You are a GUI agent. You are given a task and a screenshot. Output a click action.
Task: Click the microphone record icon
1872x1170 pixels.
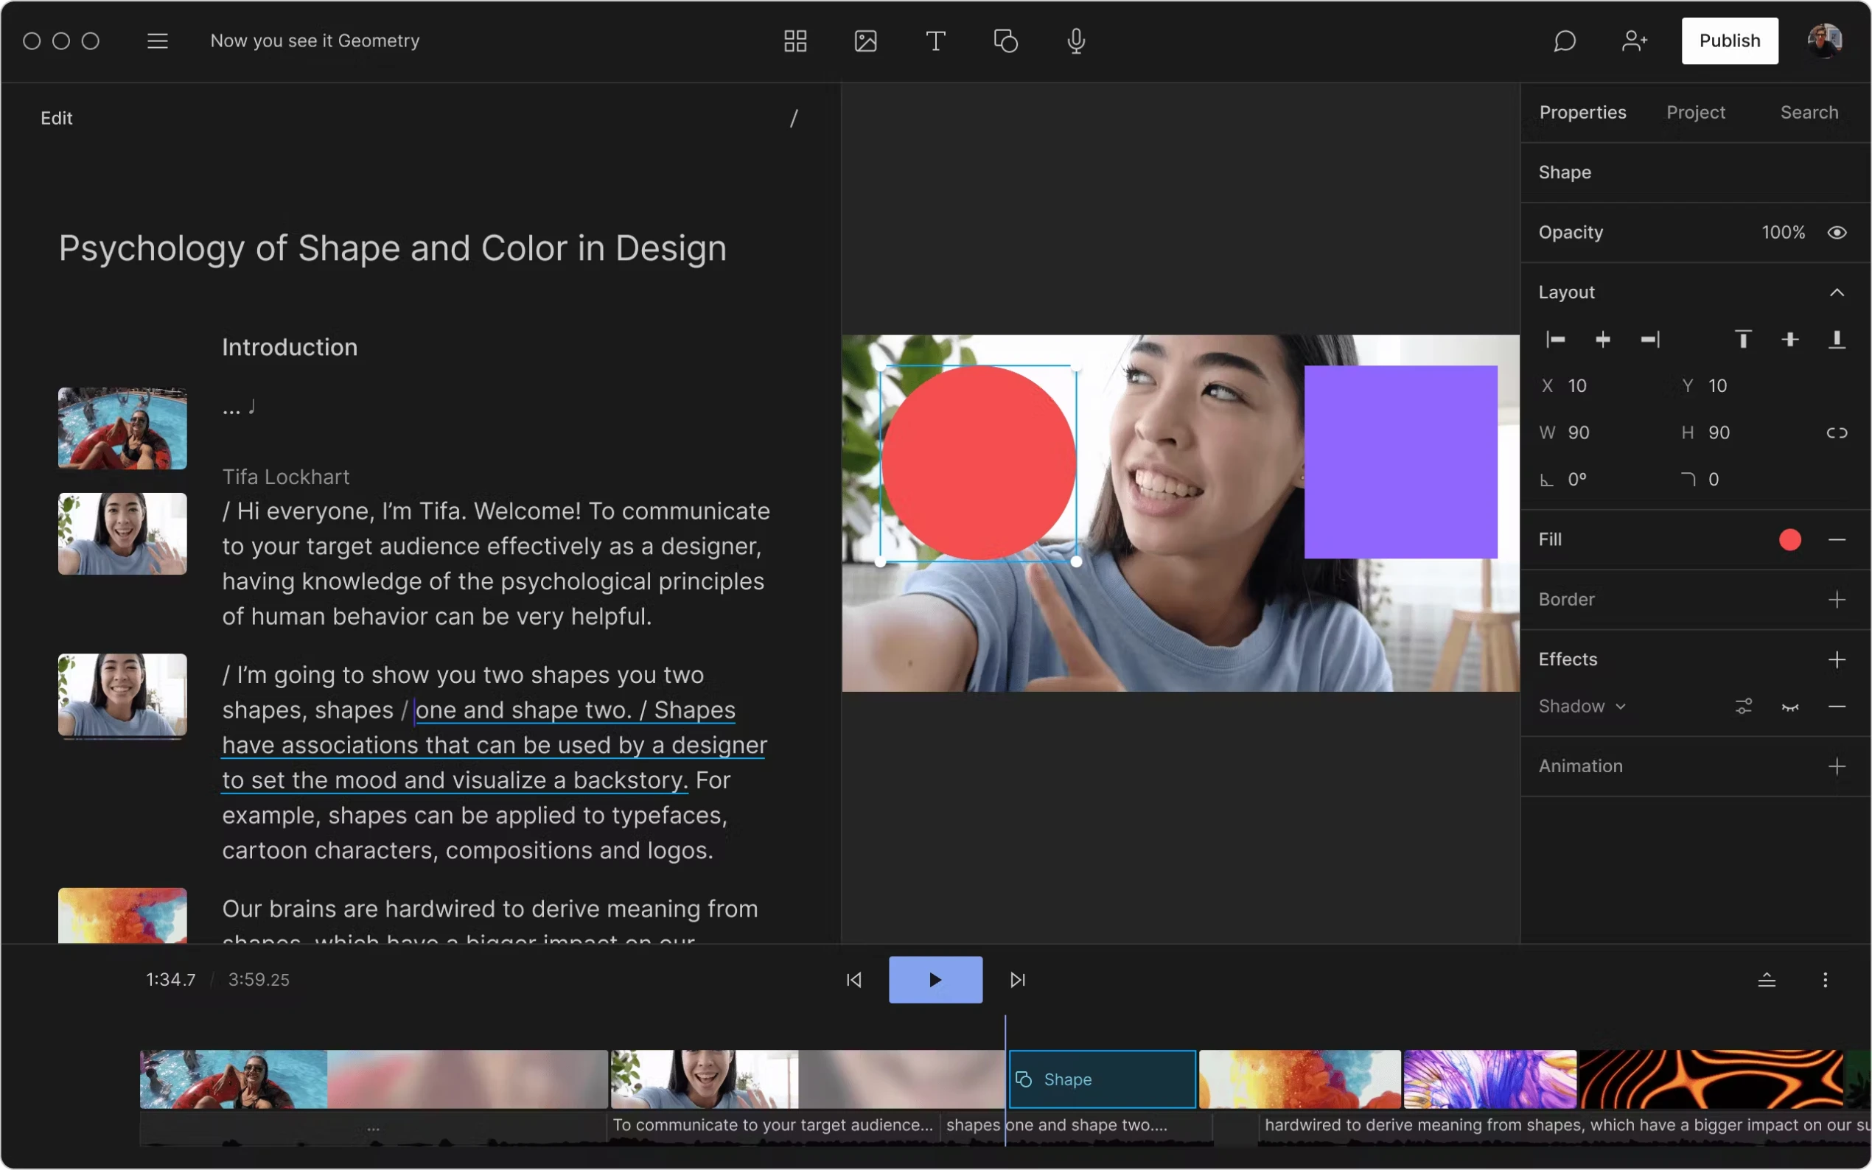(x=1076, y=41)
